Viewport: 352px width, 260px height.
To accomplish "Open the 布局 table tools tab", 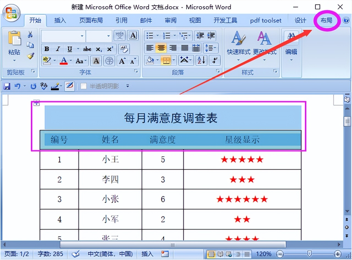I will coord(326,20).
